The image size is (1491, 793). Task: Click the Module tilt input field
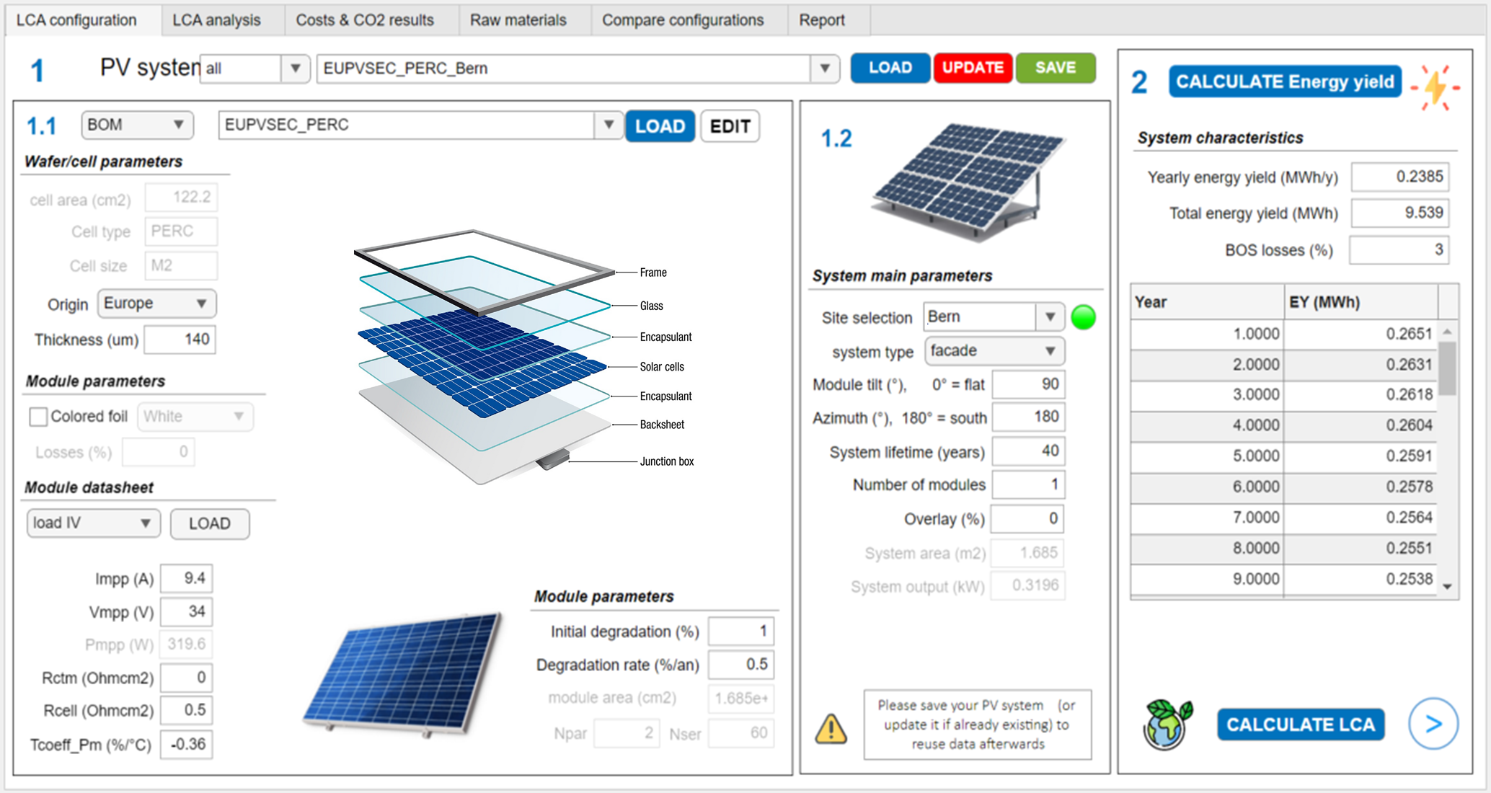(1028, 384)
